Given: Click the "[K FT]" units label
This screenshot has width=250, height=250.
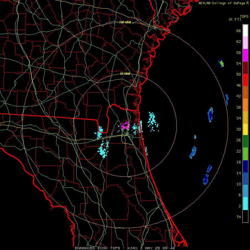Looking at the screenshot, I should (235, 19).
